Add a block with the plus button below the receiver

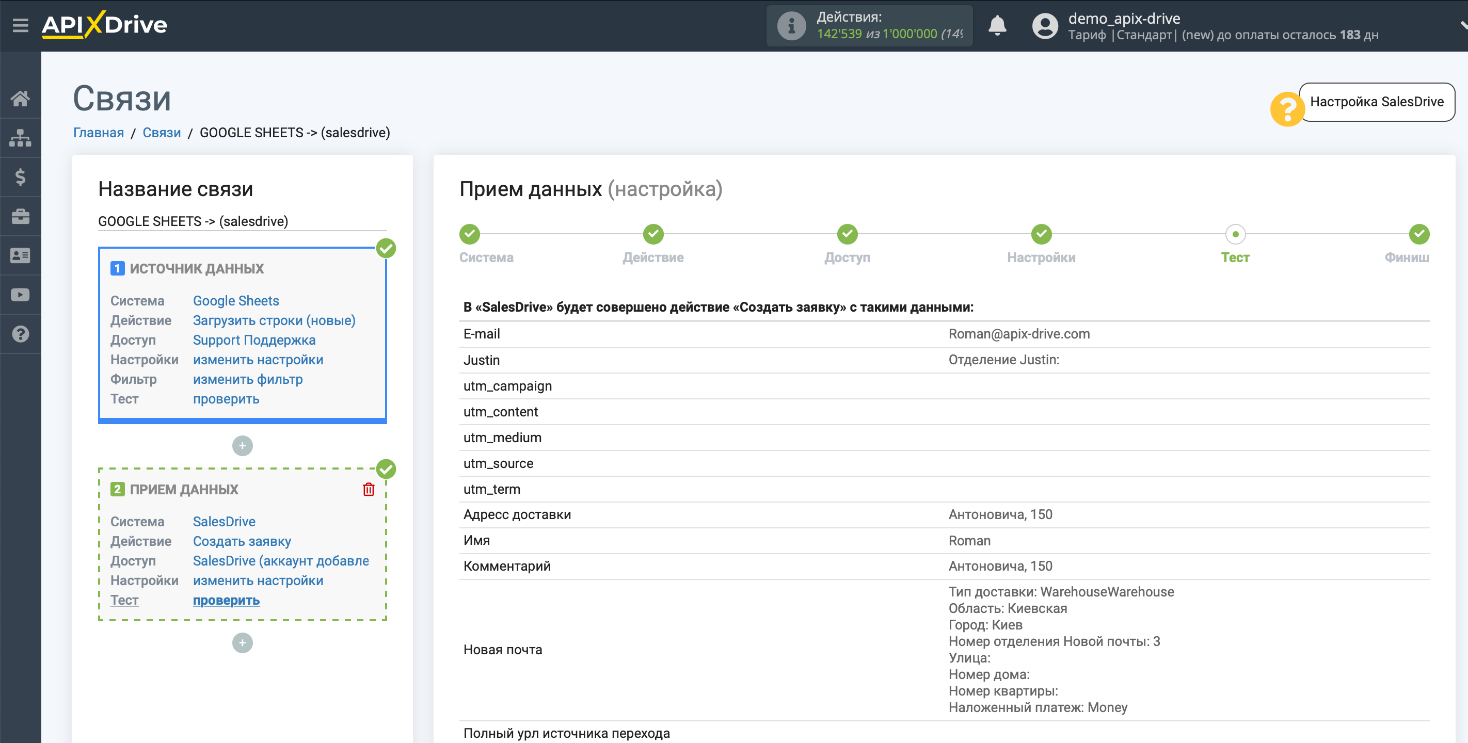[242, 643]
